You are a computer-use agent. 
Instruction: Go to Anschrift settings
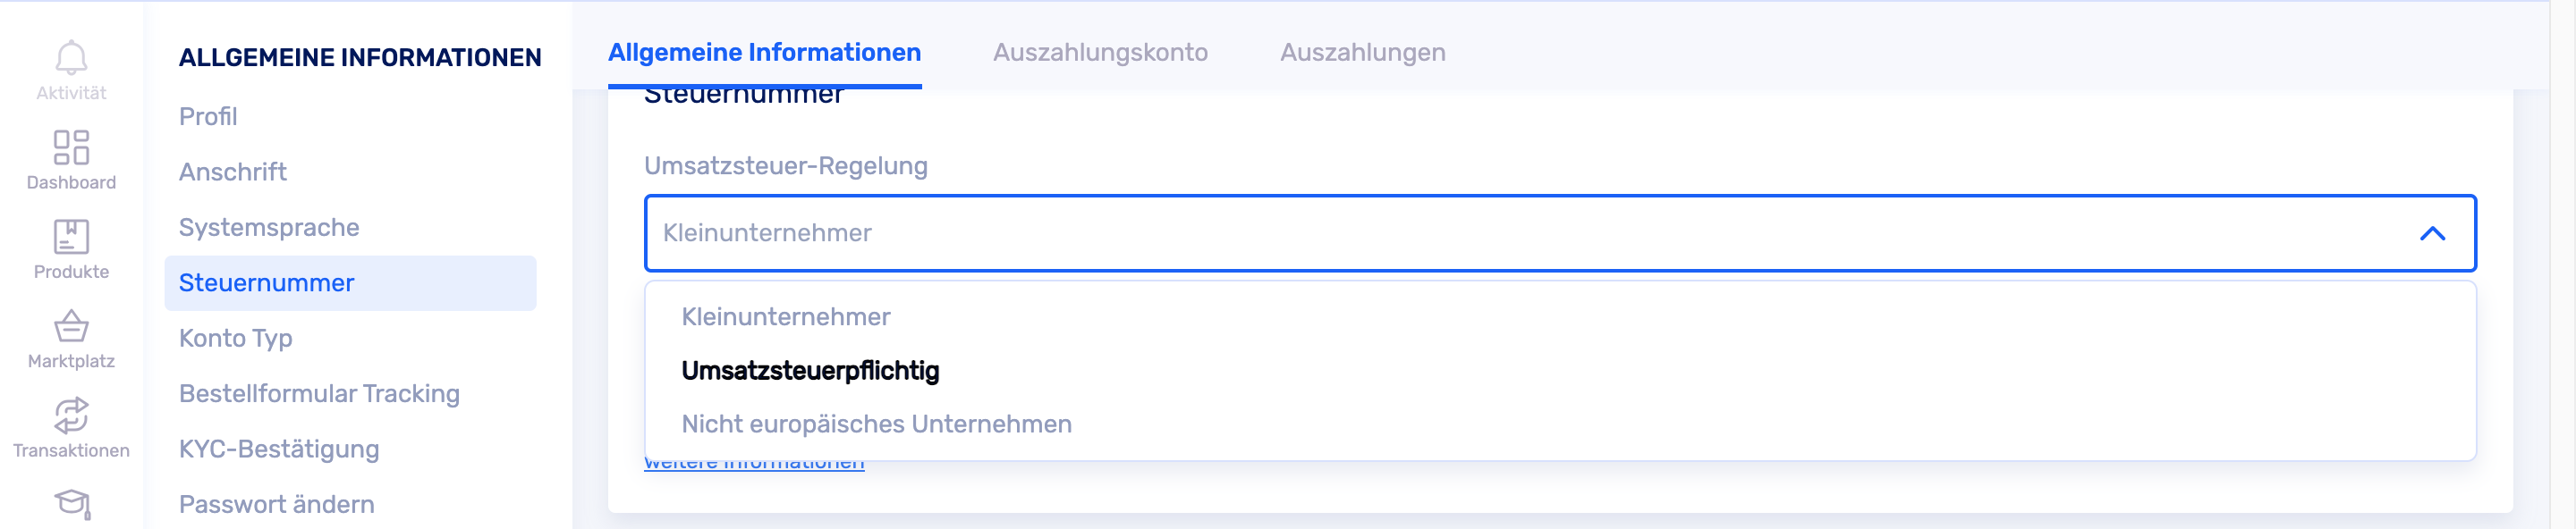click(x=233, y=172)
